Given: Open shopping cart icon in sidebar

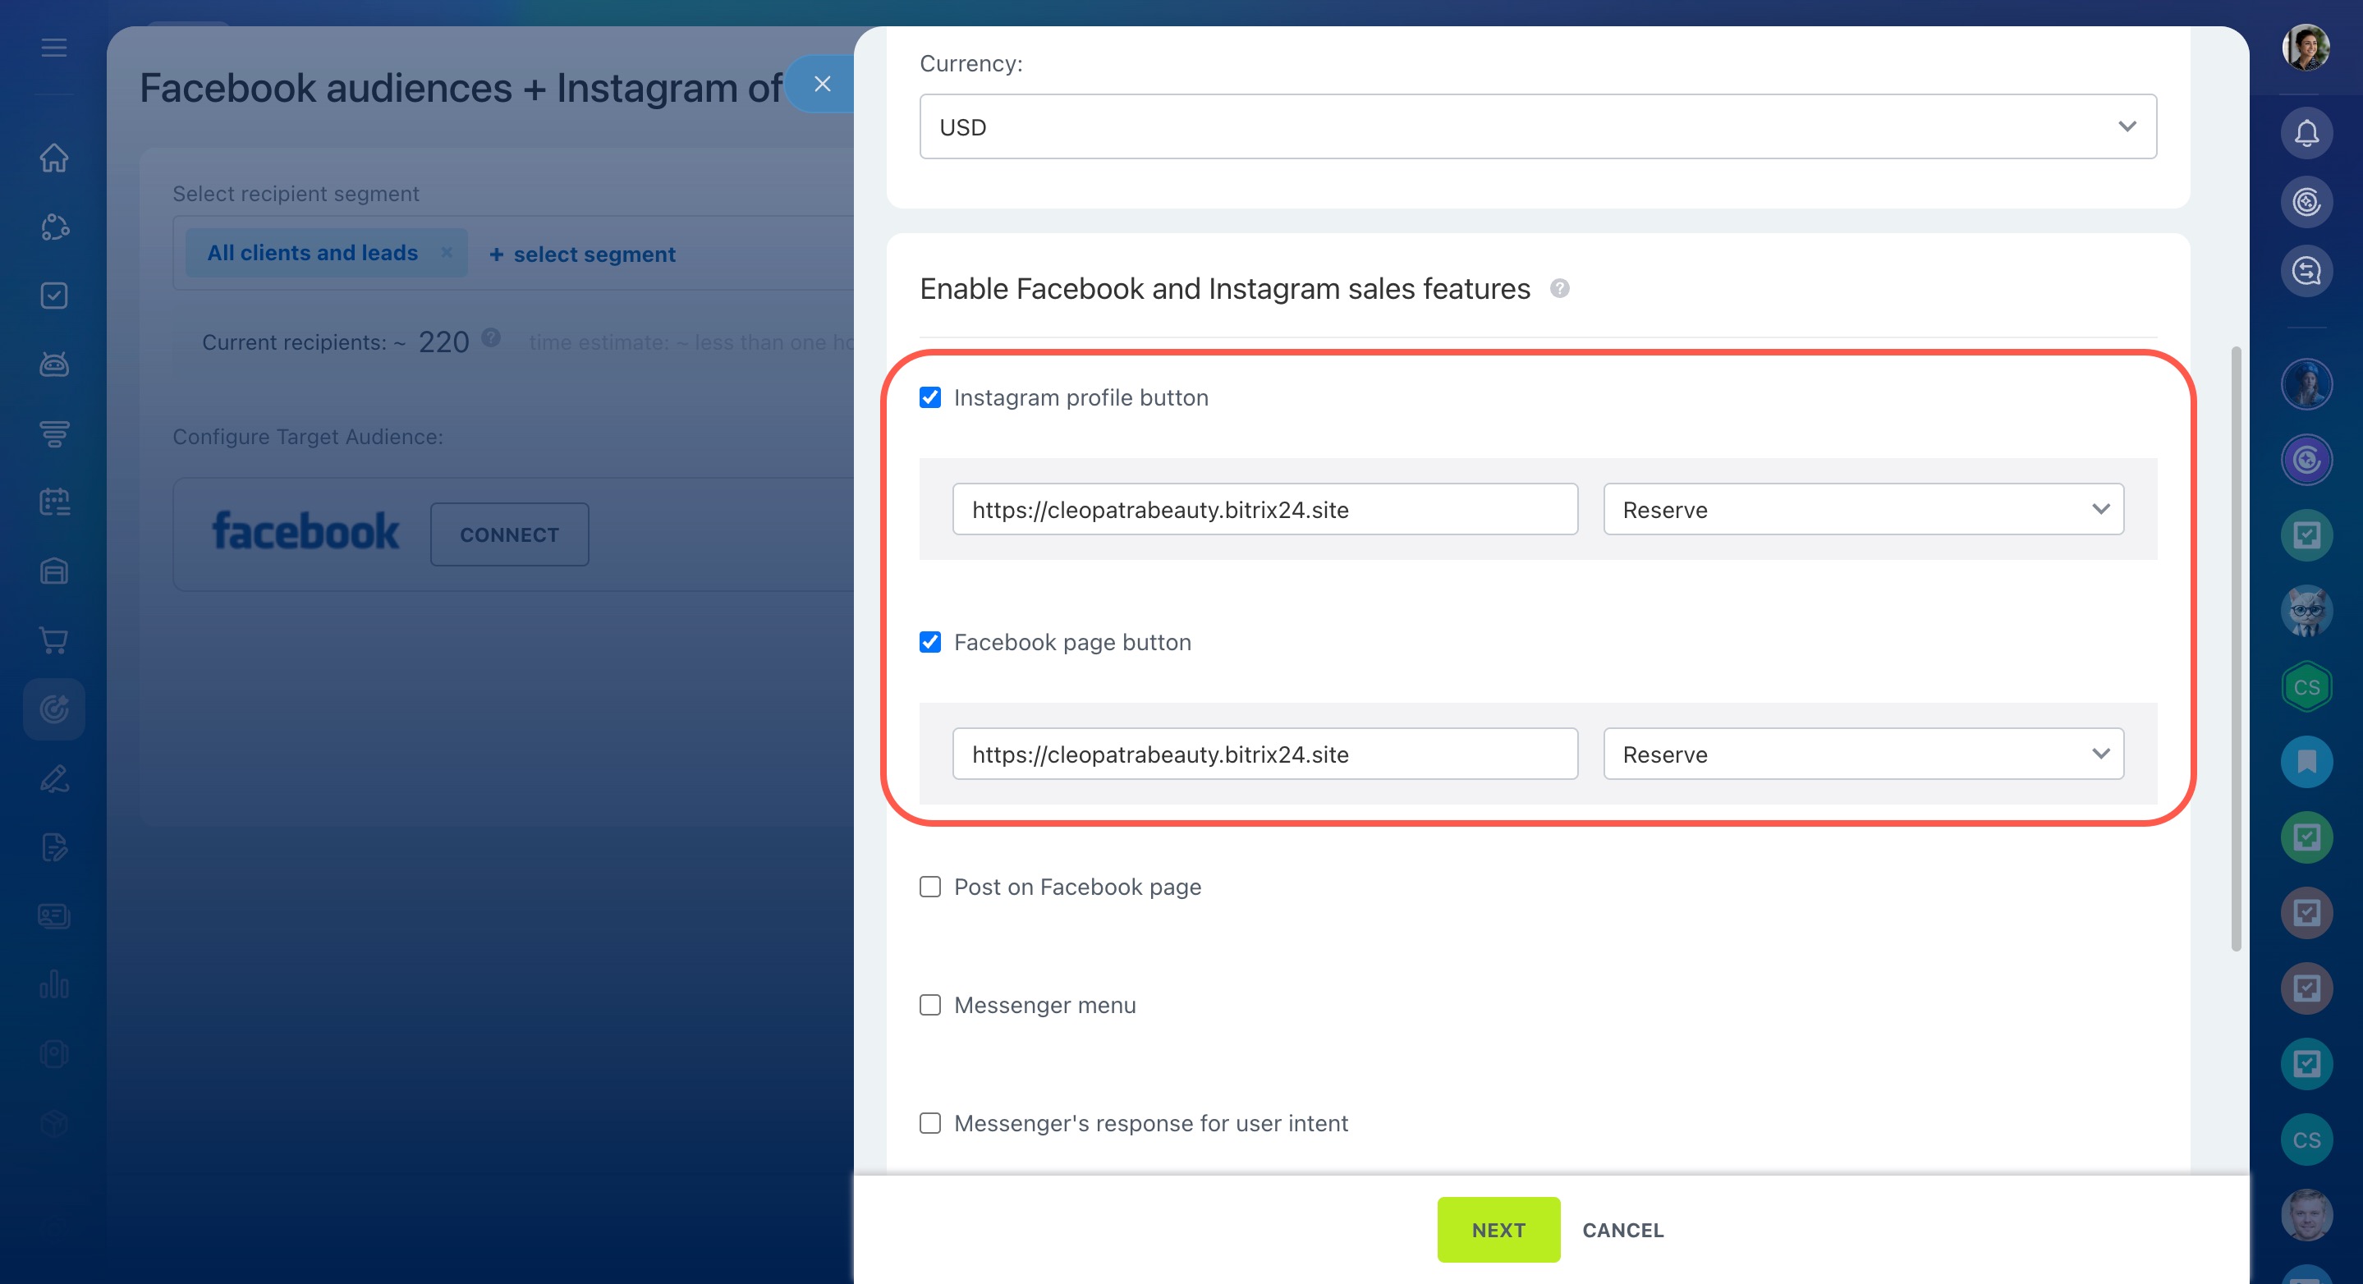Looking at the screenshot, I should click(54, 640).
